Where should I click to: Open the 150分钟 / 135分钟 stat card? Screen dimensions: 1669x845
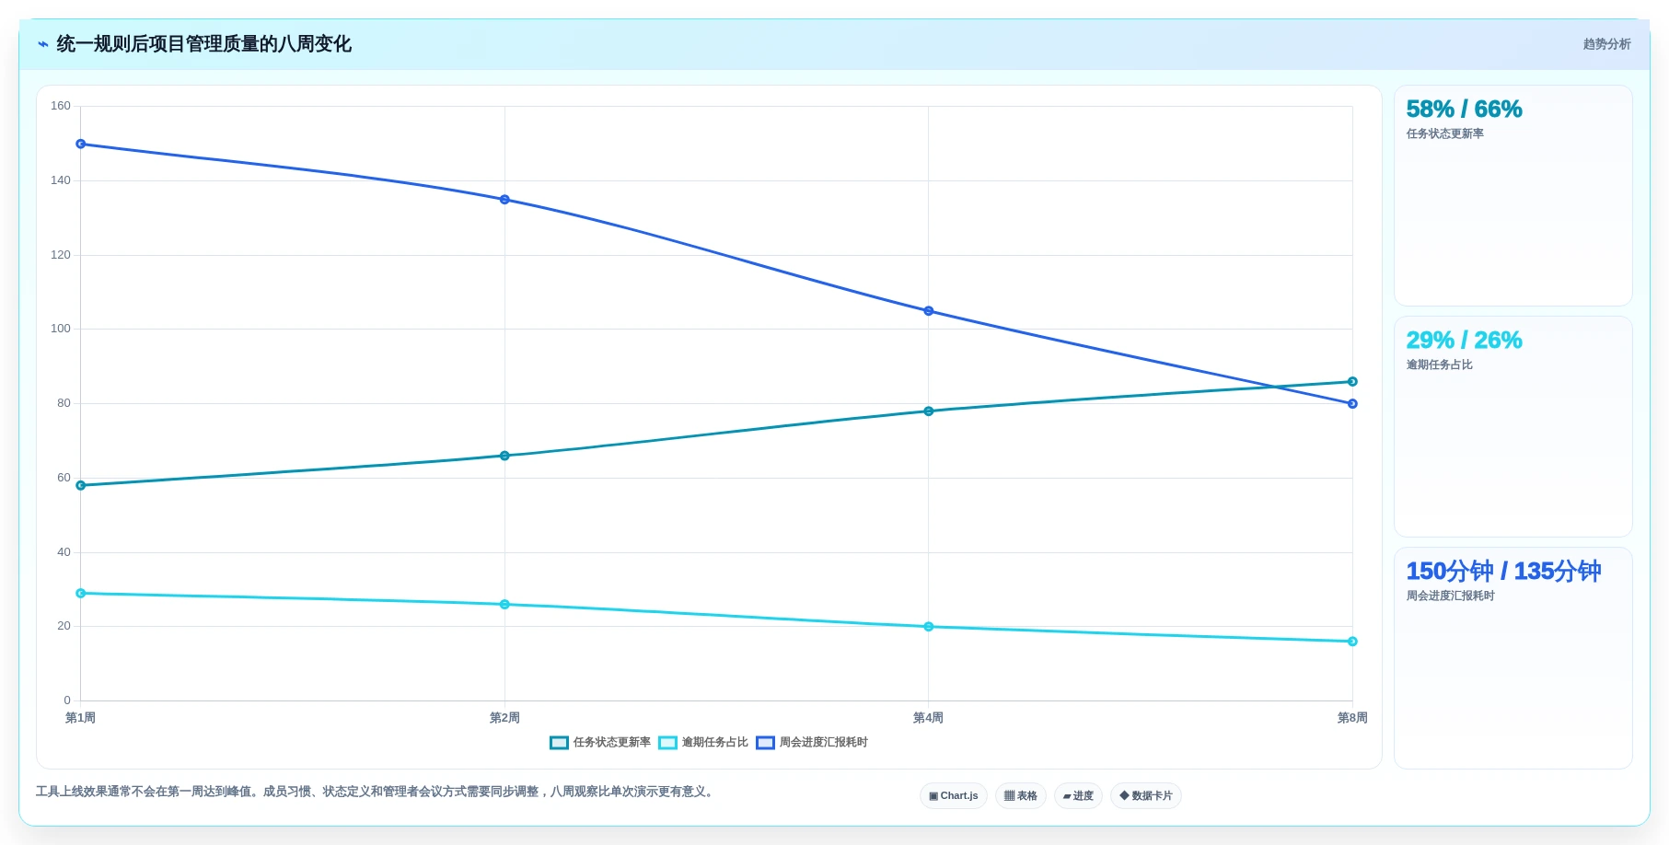point(1513,658)
